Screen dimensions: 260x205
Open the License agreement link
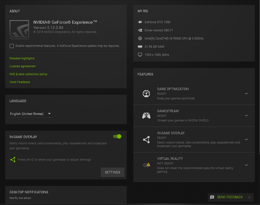click(x=23, y=66)
